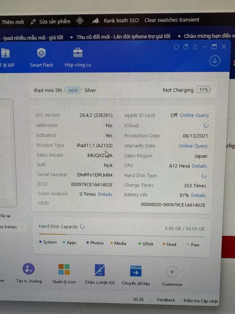Click Product Type iPad11,1 (A2133)
The height and width of the screenshot is (314, 235).
94,145
